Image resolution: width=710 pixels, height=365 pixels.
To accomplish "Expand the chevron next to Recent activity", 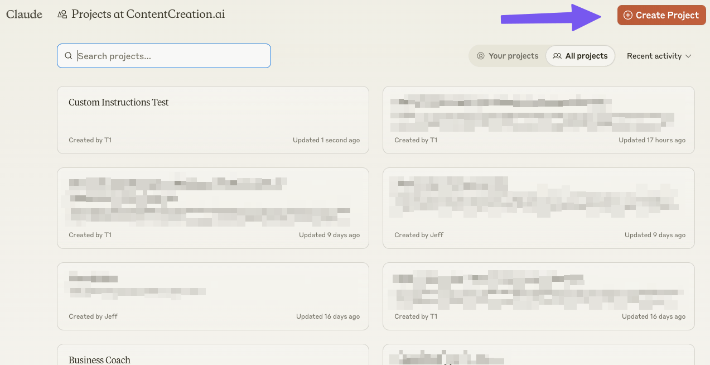I will pyautogui.click(x=688, y=56).
